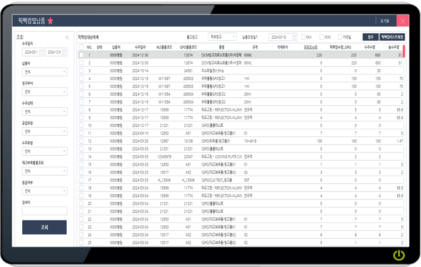
Task: Open the 출고창고 dropdown
Action: pos(222,37)
